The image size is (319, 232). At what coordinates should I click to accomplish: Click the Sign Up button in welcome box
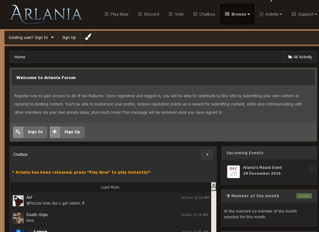point(67,132)
